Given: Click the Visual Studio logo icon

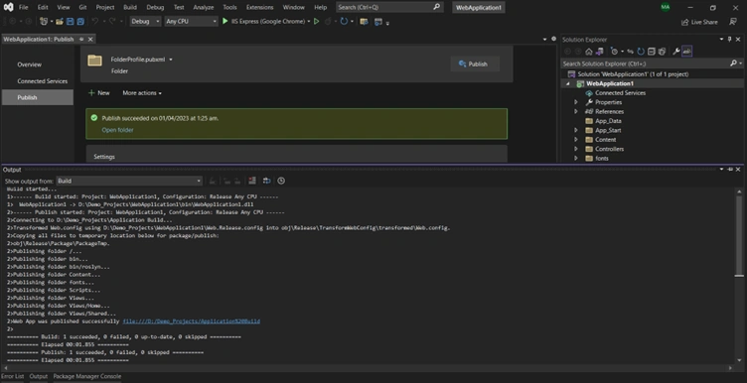Looking at the screenshot, I should pos(8,7).
